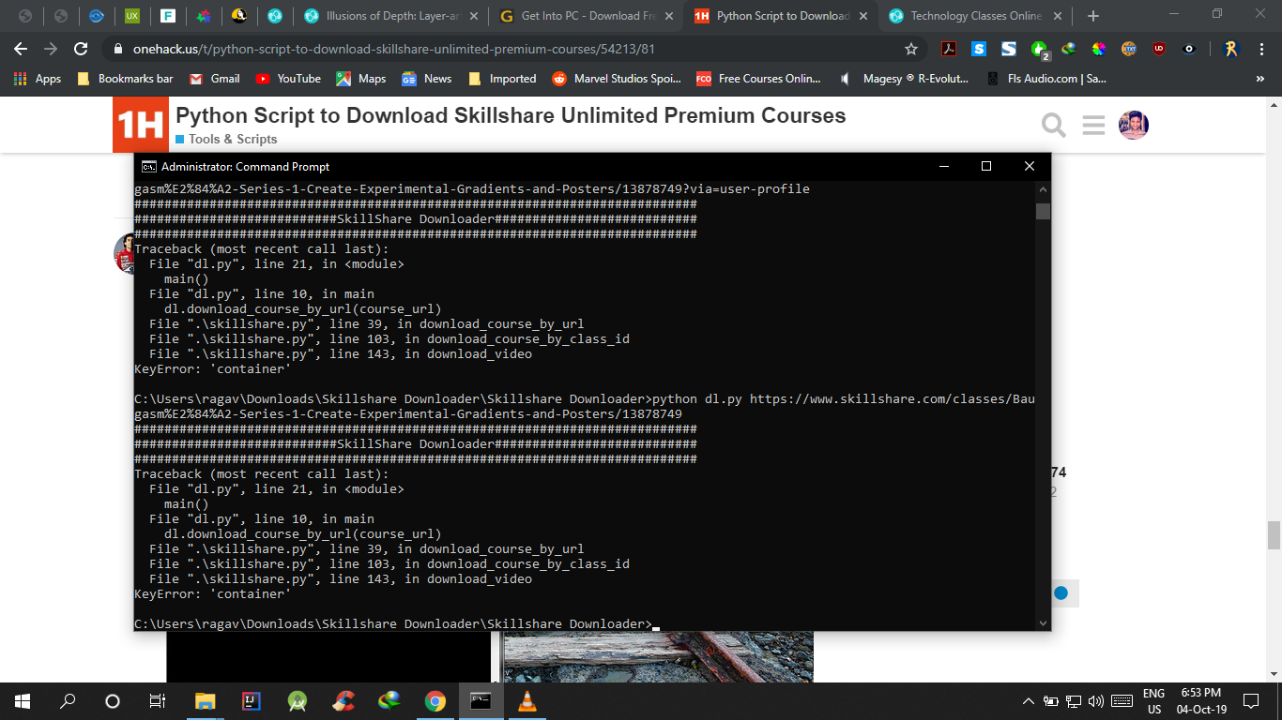1282x720 pixels.
Task: Open the onehack search magnifier icon
Action: click(x=1054, y=125)
